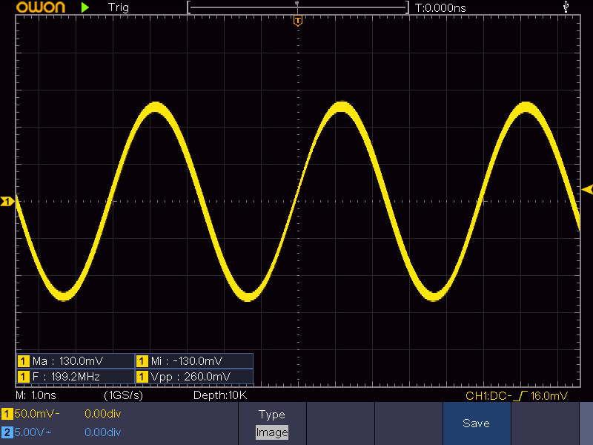
Task: Click the Depth:10K memory depth readout
Action: click(220, 395)
